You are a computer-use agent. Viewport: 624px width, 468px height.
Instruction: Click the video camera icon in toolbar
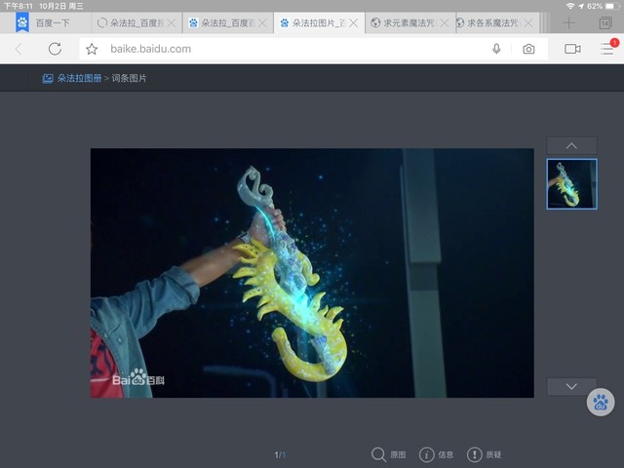pos(572,49)
